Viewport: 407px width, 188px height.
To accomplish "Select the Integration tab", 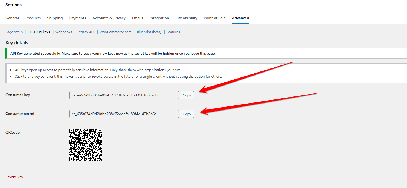I will pos(159,18).
